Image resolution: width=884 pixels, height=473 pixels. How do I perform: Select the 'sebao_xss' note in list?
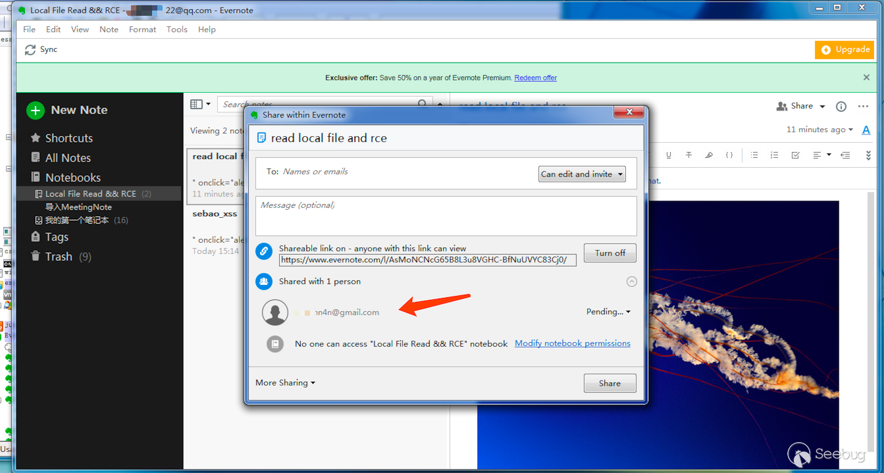point(215,232)
